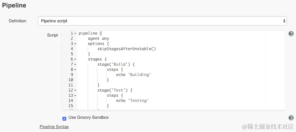Click the help icon beside the Script editor
The height and width of the screenshot is (132, 296).
[291, 34]
